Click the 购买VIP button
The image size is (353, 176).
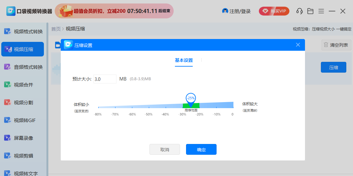[274, 11]
